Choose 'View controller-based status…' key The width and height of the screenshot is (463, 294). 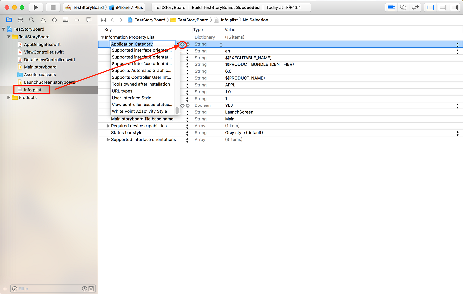(x=143, y=105)
